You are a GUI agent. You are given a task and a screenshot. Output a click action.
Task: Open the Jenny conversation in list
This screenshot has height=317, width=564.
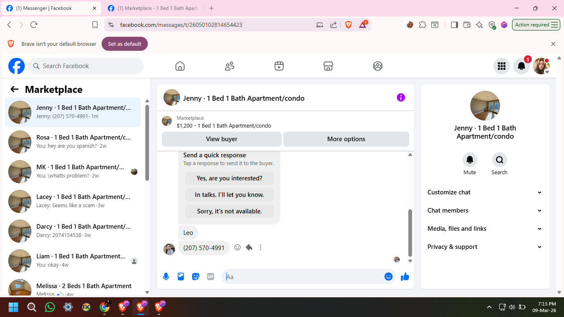click(x=73, y=112)
